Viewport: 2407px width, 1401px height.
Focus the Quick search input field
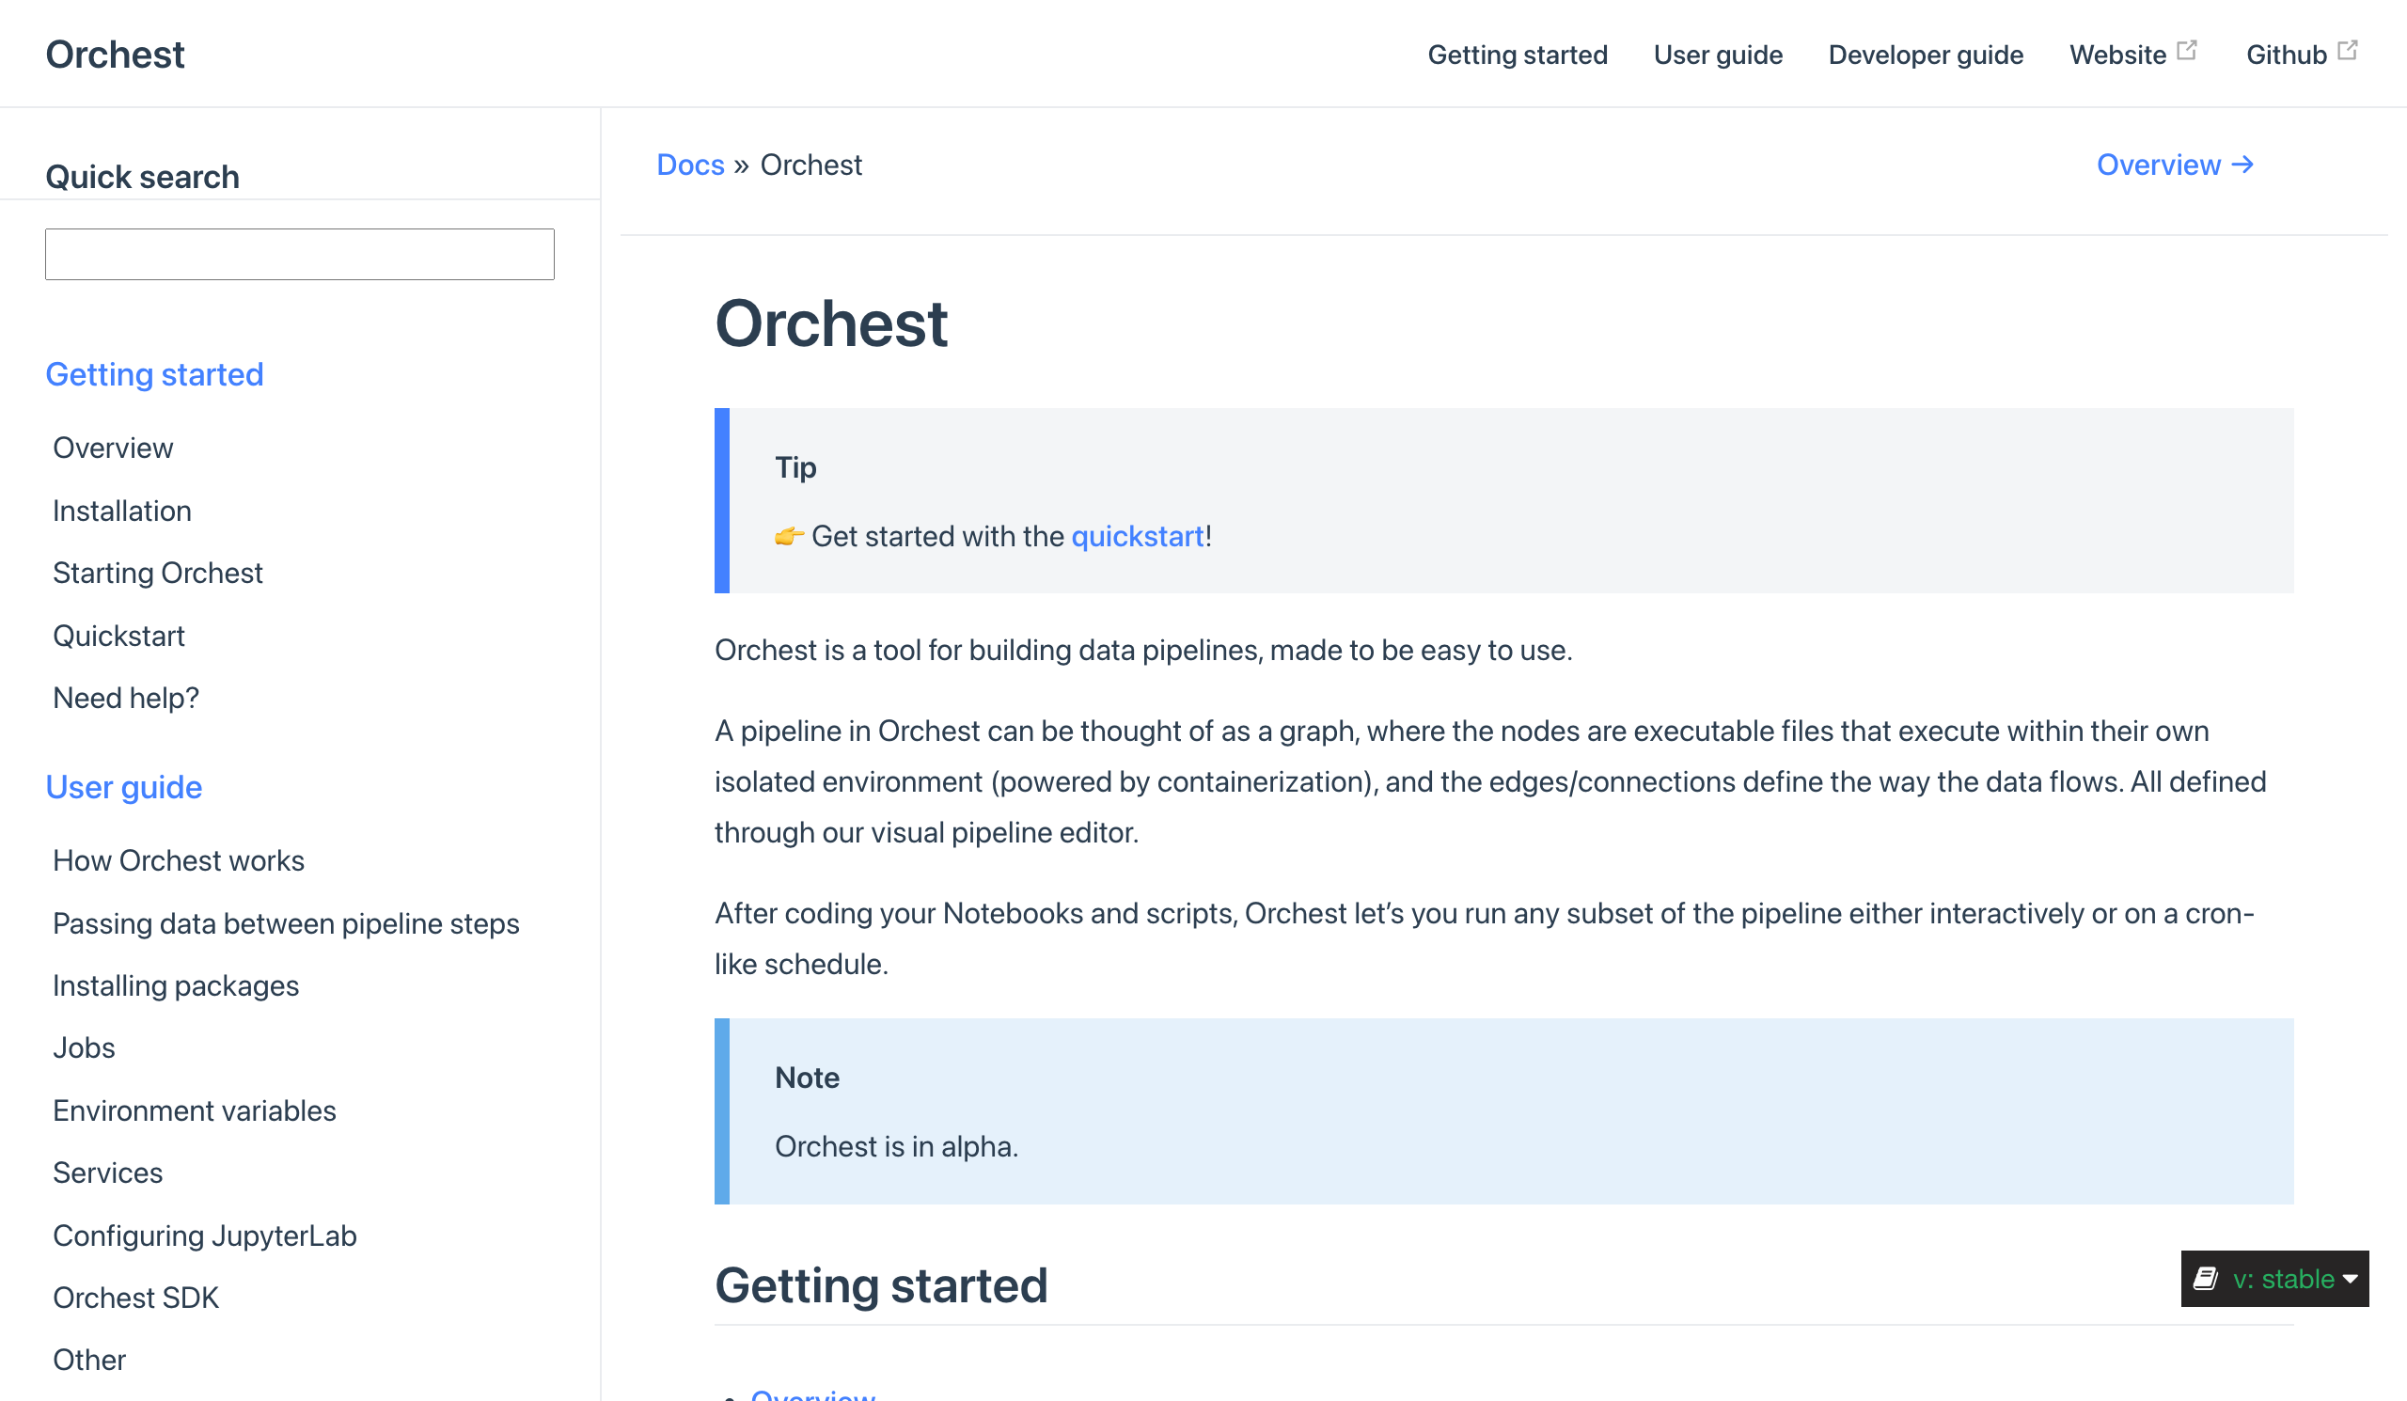[299, 254]
